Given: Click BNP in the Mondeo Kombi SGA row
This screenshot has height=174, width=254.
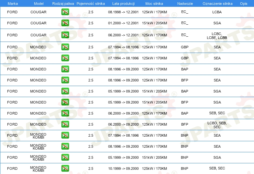Looking at the screenshot, I should click(184, 157).
